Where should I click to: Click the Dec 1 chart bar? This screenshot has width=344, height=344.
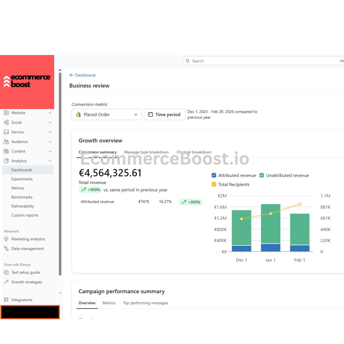tap(241, 231)
